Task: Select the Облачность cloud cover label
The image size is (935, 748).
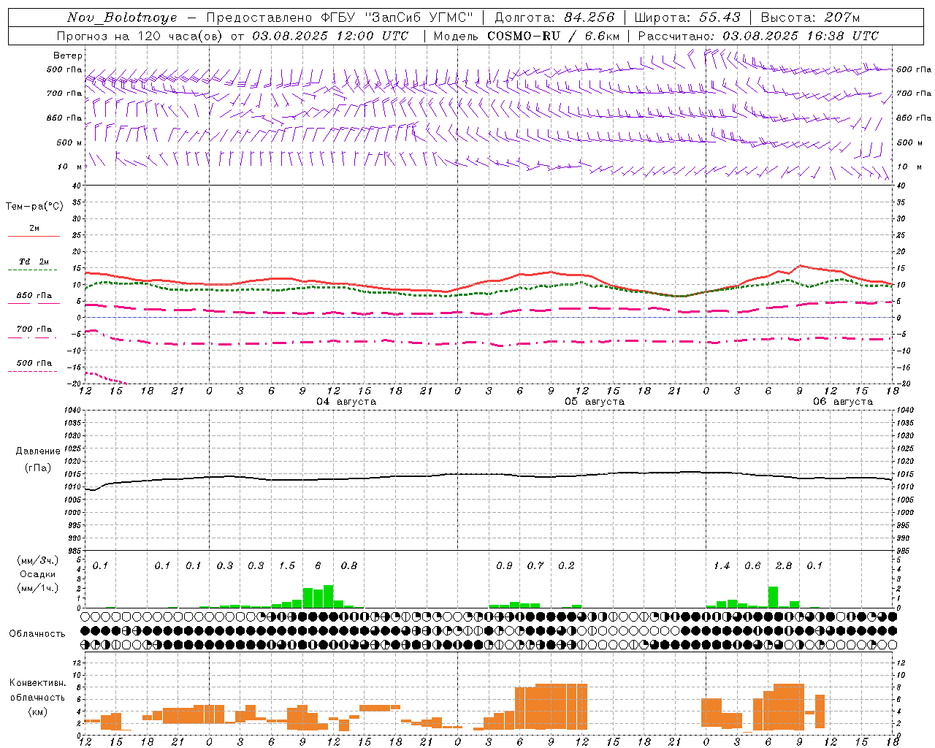Action: coord(37,634)
